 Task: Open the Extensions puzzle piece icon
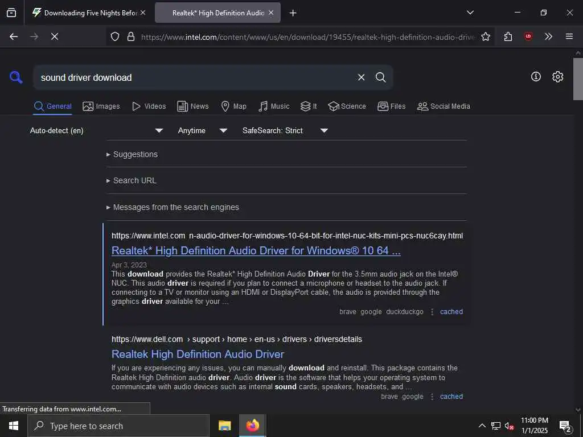[x=508, y=36]
